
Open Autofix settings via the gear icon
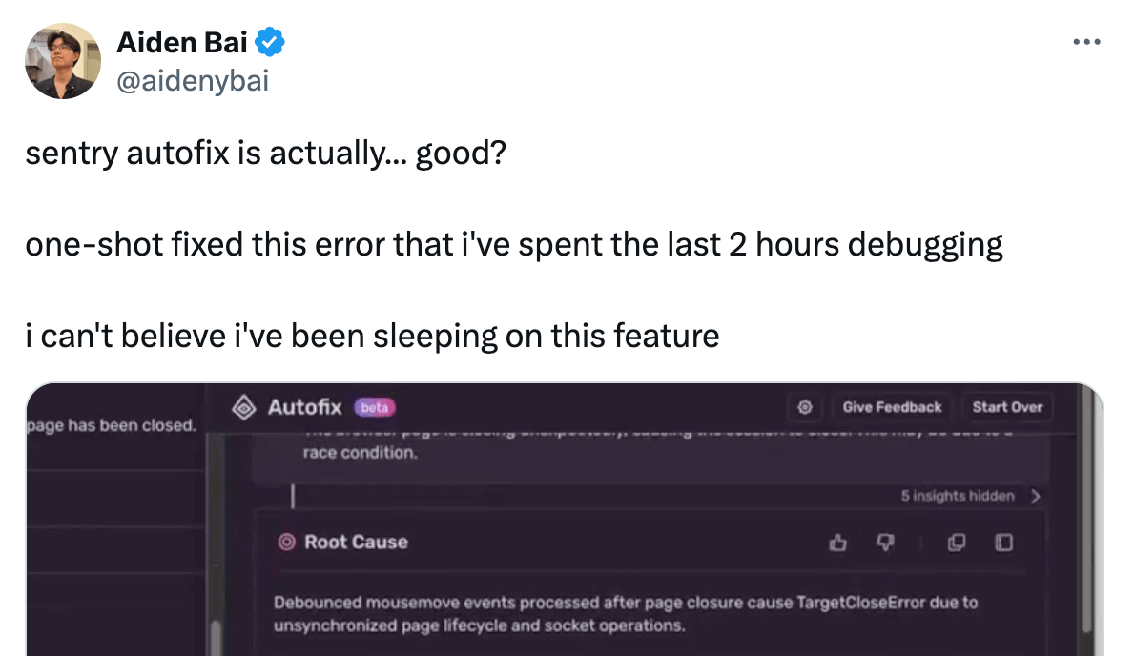pyautogui.click(x=804, y=407)
